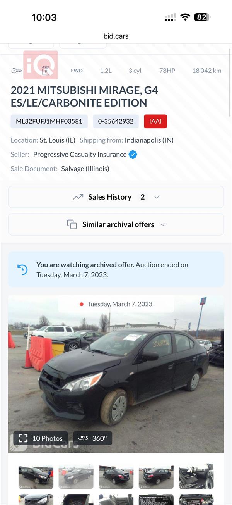Tap the archived offer clock icon
The image size is (232, 505).
coord(22,269)
